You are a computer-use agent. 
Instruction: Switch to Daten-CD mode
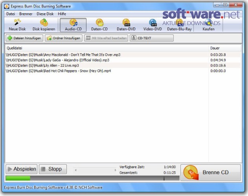(x=99, y=25)
